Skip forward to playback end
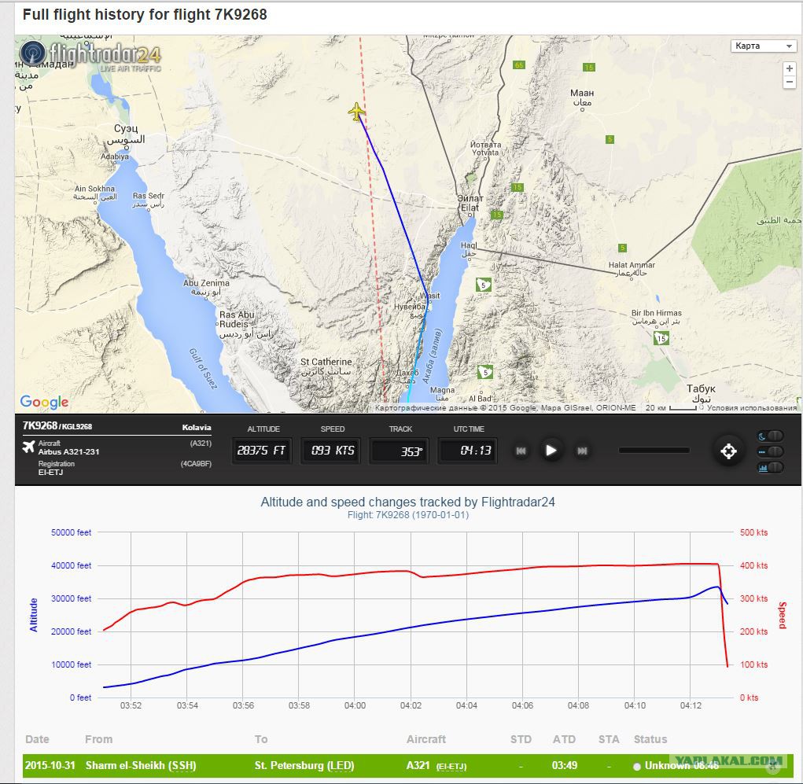The height and width of the screenshot is (784, 803). click(582, 451)
